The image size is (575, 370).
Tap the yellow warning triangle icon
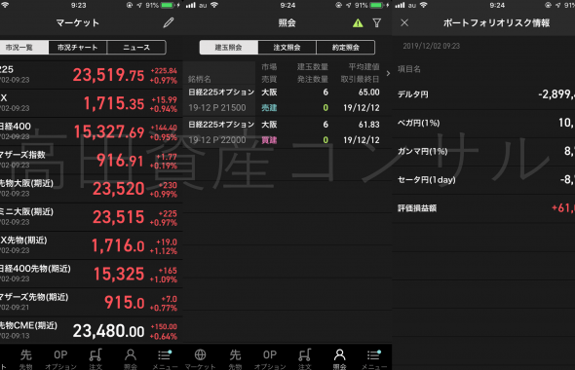pyautogui.click(x=358, y=23)
